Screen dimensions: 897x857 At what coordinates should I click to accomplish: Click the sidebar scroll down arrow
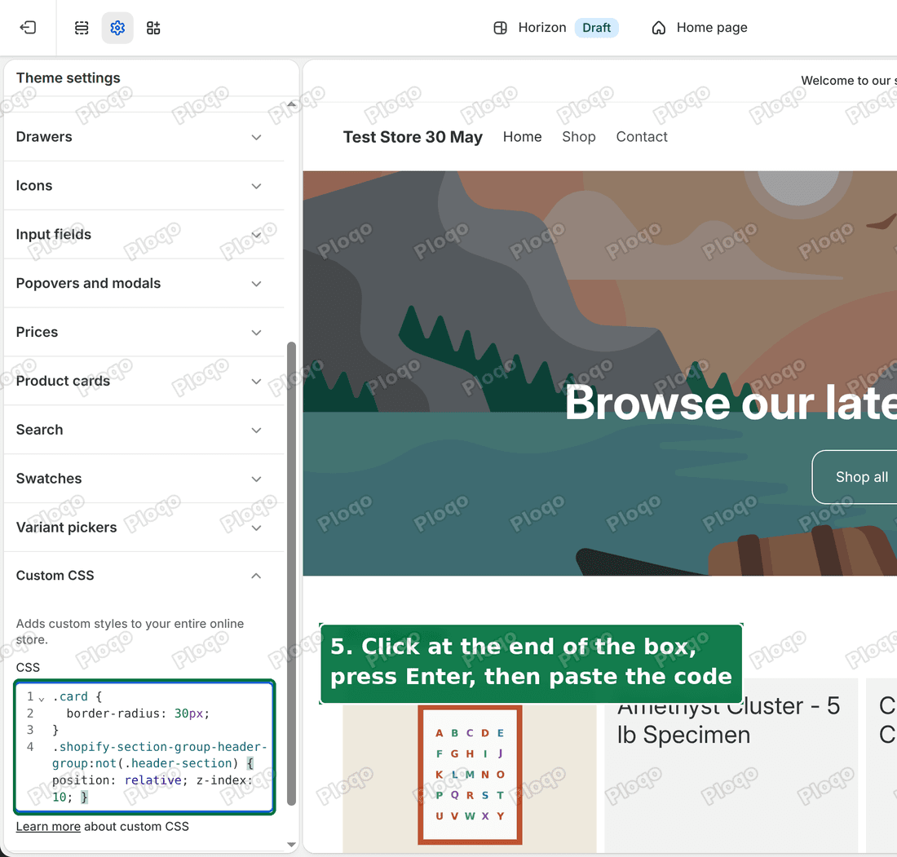(291, 845)
